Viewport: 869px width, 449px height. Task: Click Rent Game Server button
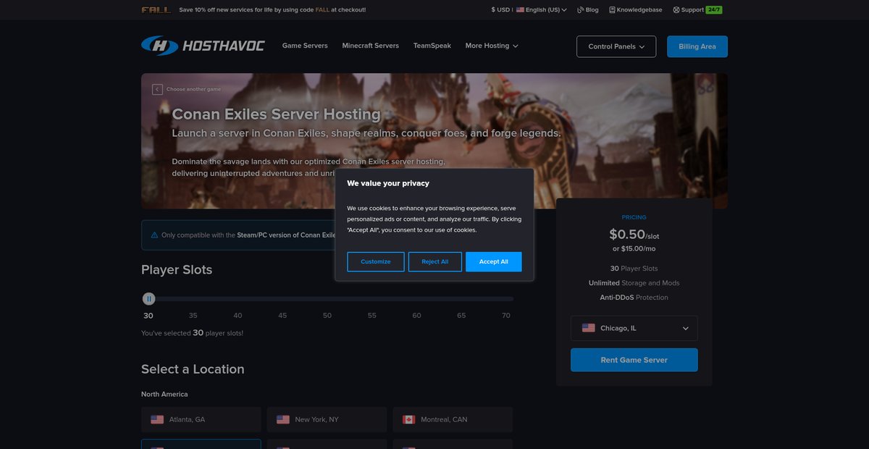coord(634,360)
